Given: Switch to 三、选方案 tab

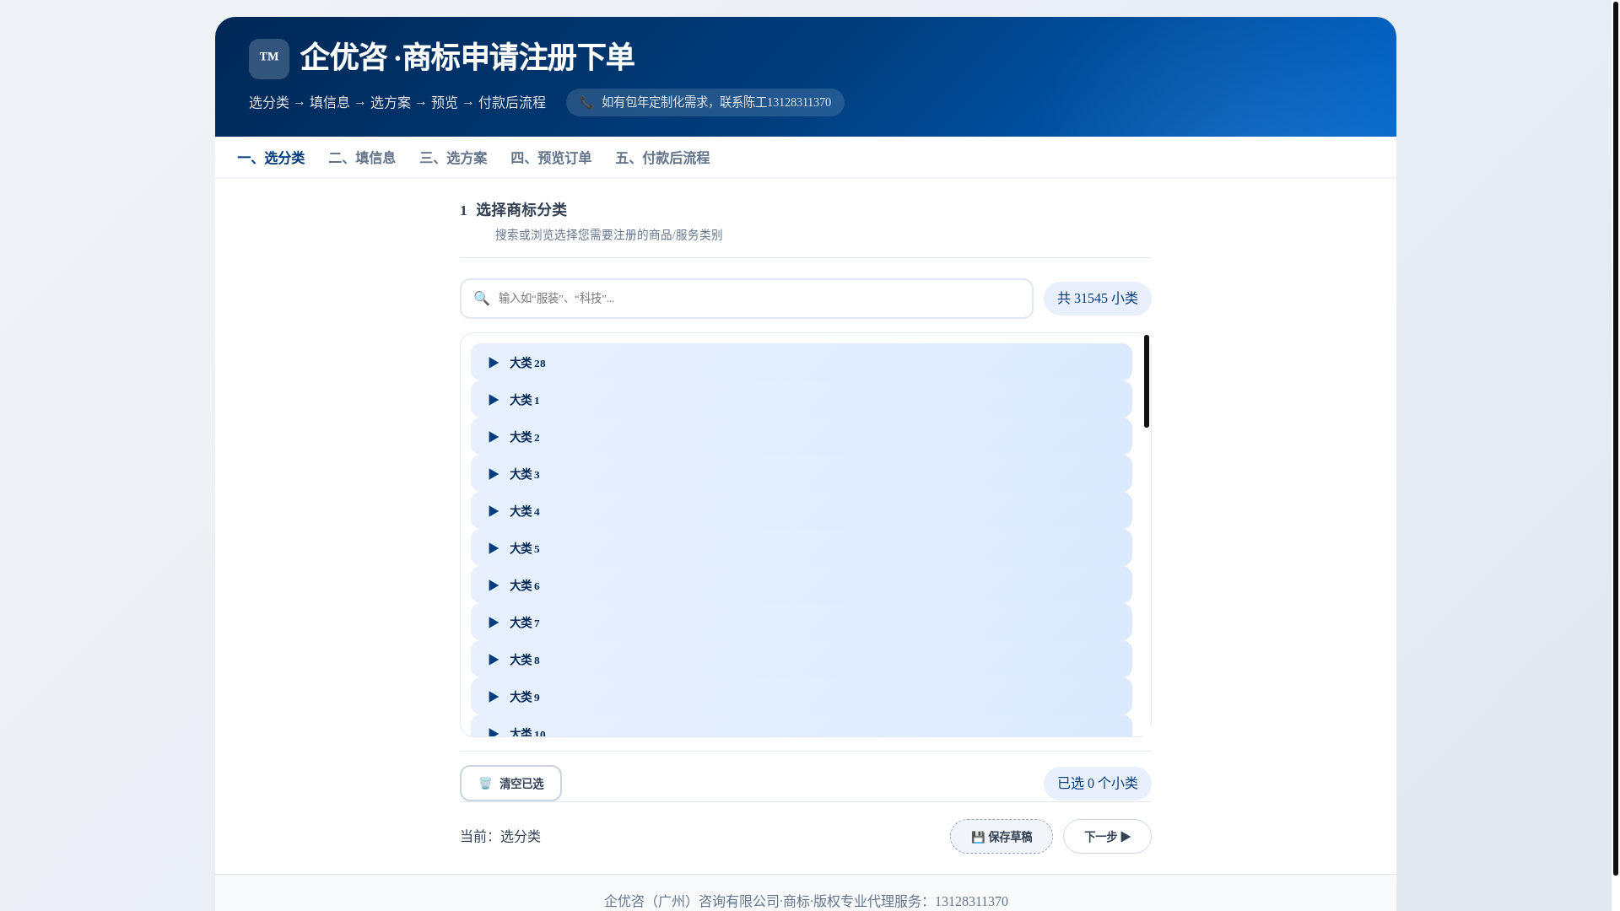Looking at the screenshot, I should point(453,158).
